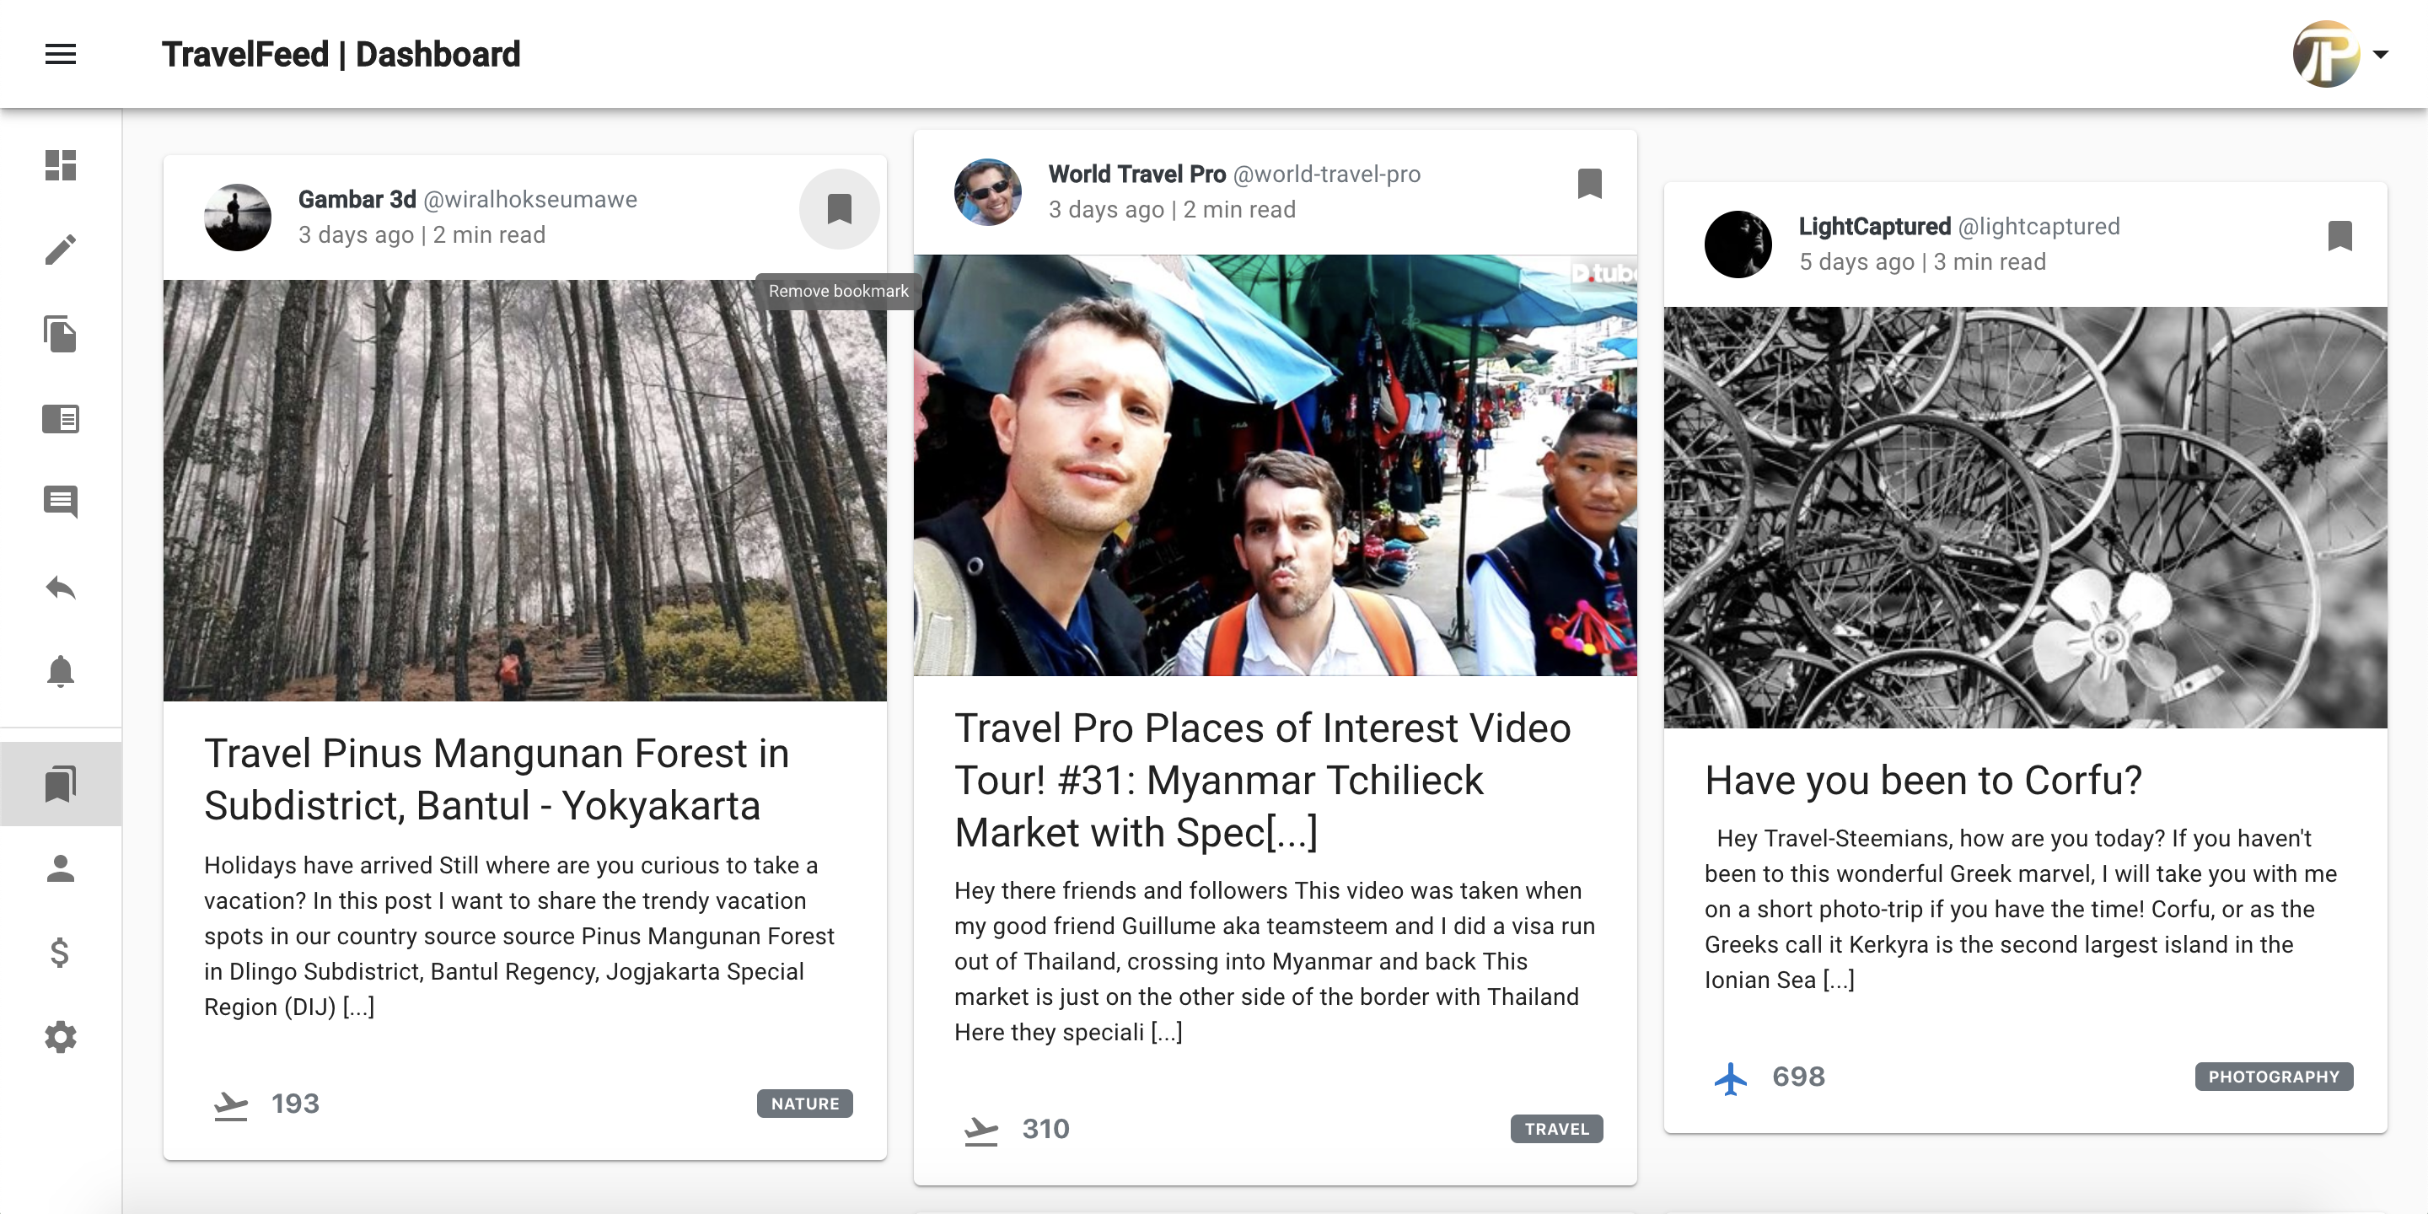Screen dimensions: 2428x1214
Task: Open 'Travel Pinus Mangunan Forest' post title
Action: coord(497,780)
